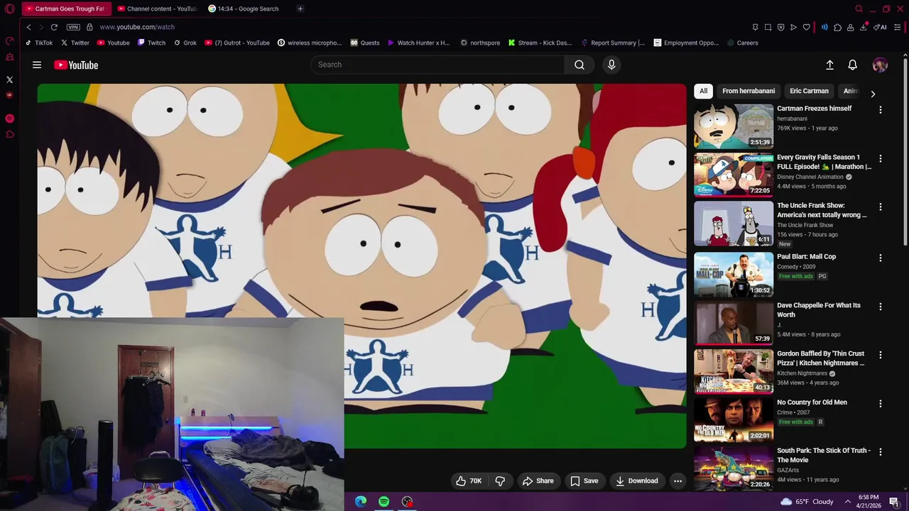Open the Flow send arrow icon
909x511 pixels.
[x=793, y=27]
